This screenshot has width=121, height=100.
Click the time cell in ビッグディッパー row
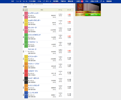click(x=60, y=15)
